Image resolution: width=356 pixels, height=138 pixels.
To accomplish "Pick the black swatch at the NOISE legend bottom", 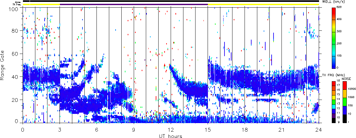I will (345, 119).
